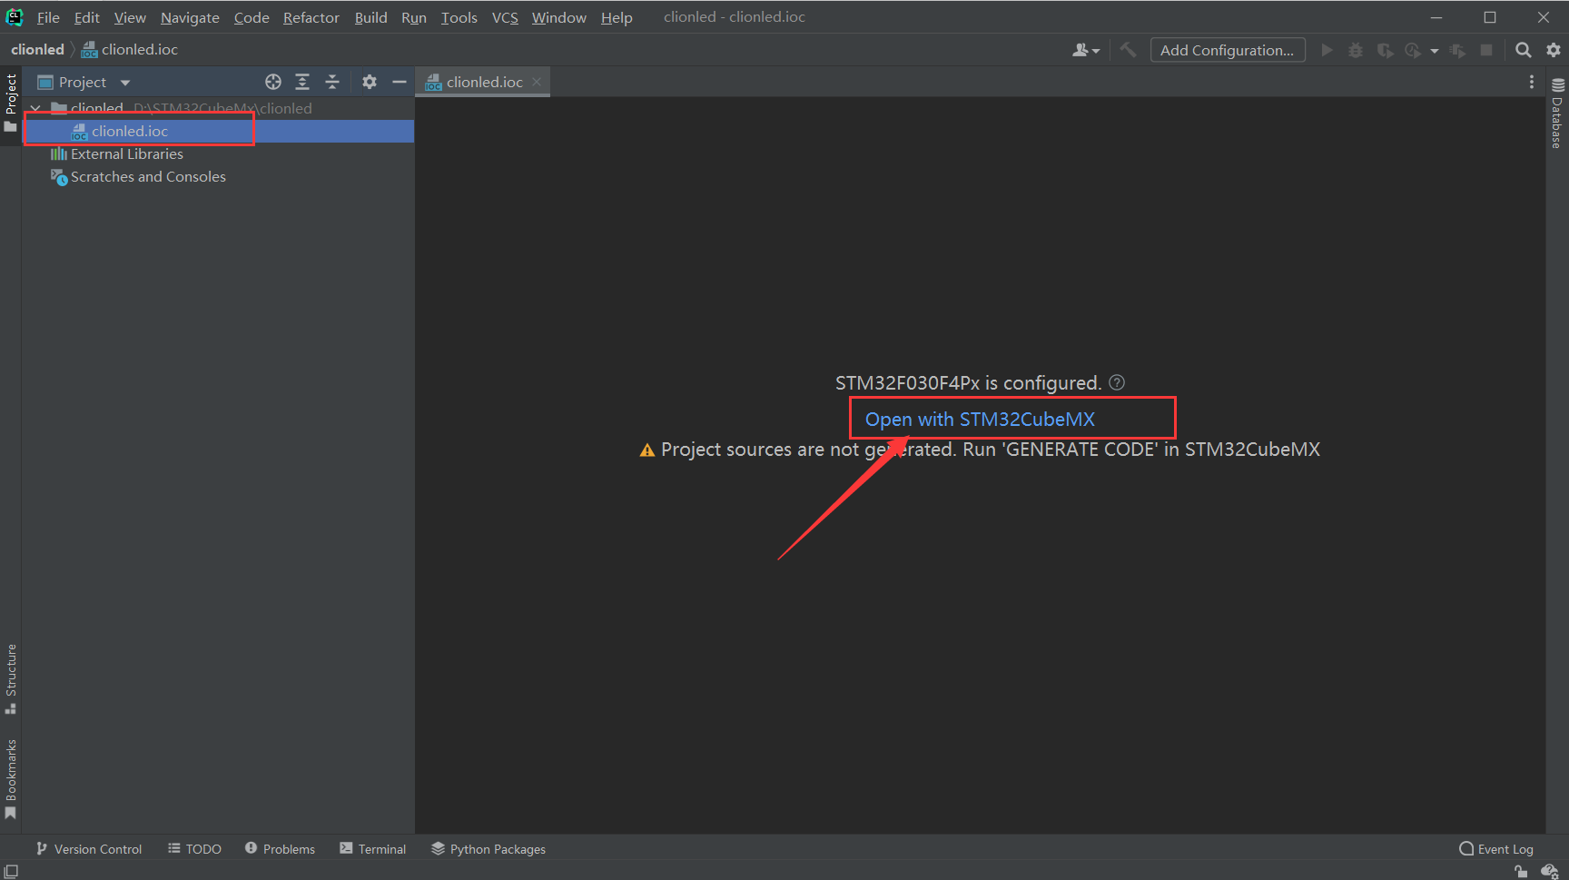1569x880 pixels.
Task: Open Terminal tool window
Action: [x=372, y=848]
